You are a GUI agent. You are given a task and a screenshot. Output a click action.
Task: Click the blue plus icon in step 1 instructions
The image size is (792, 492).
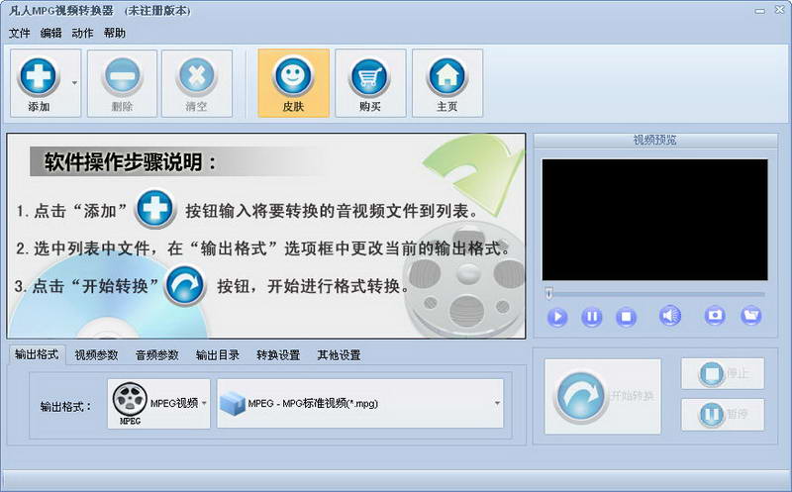[x=155, y=209]
